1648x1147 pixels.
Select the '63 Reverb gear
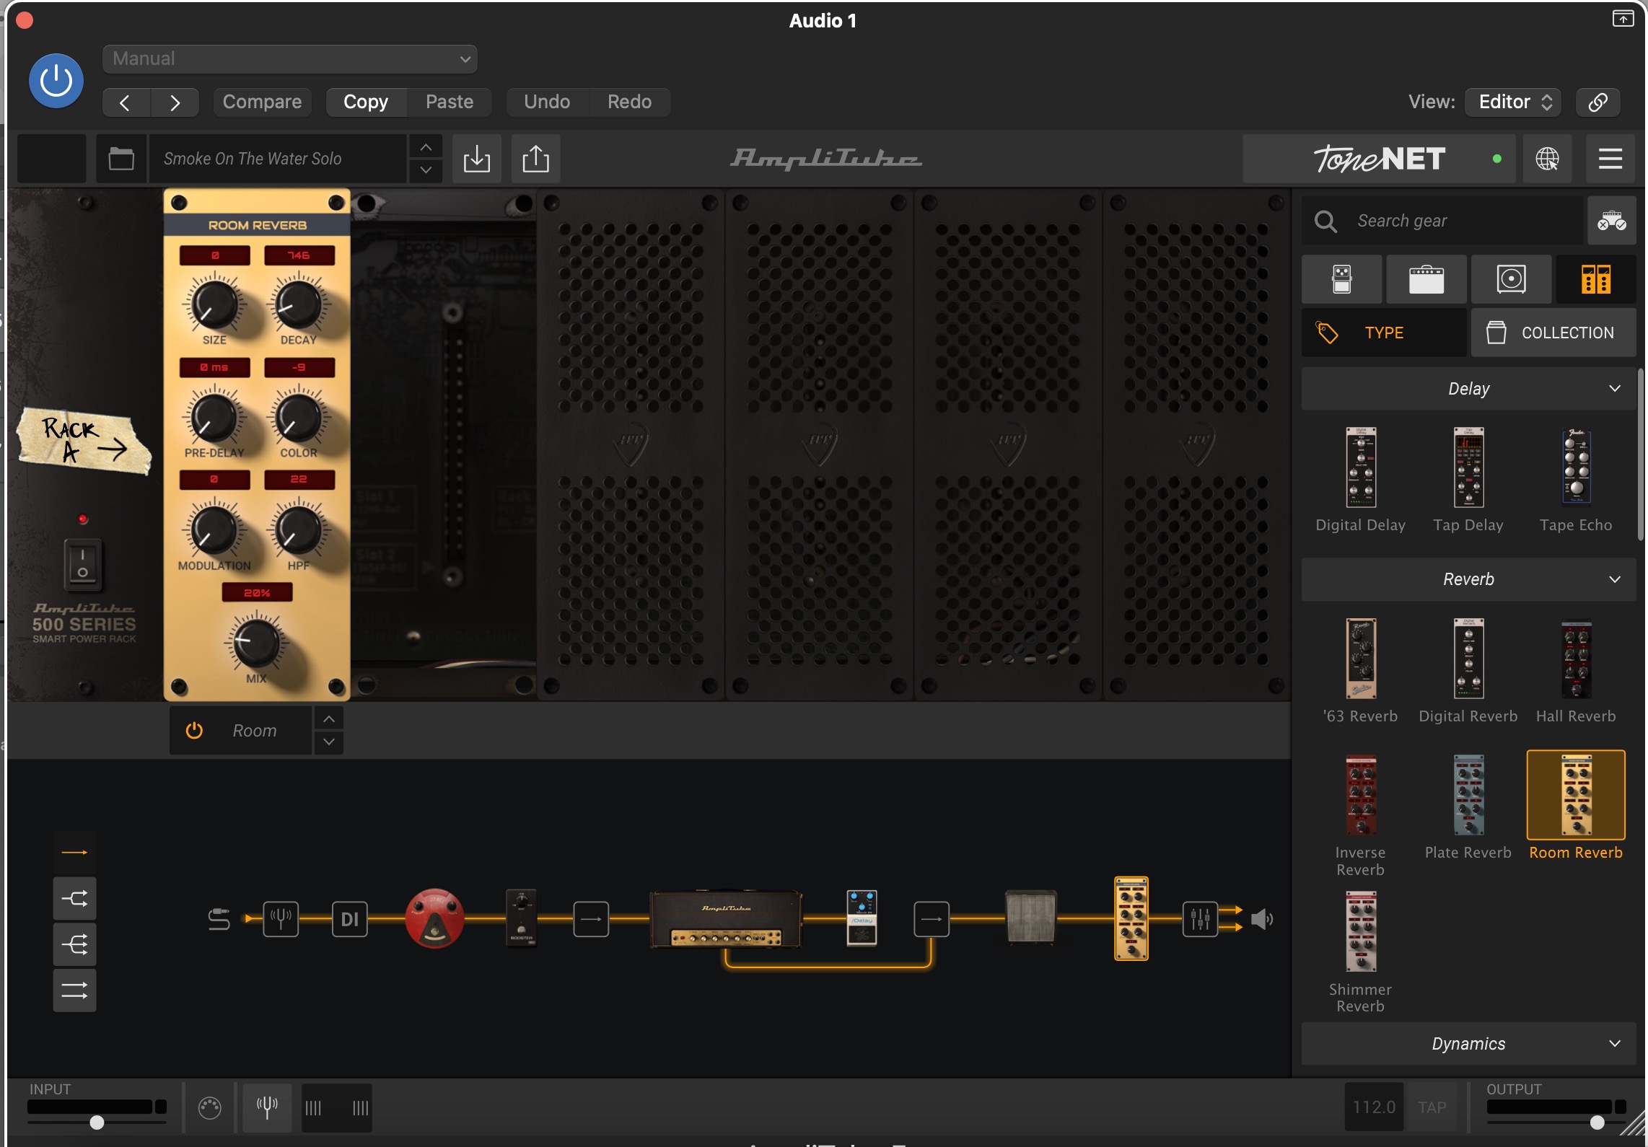pos(1361,659)
